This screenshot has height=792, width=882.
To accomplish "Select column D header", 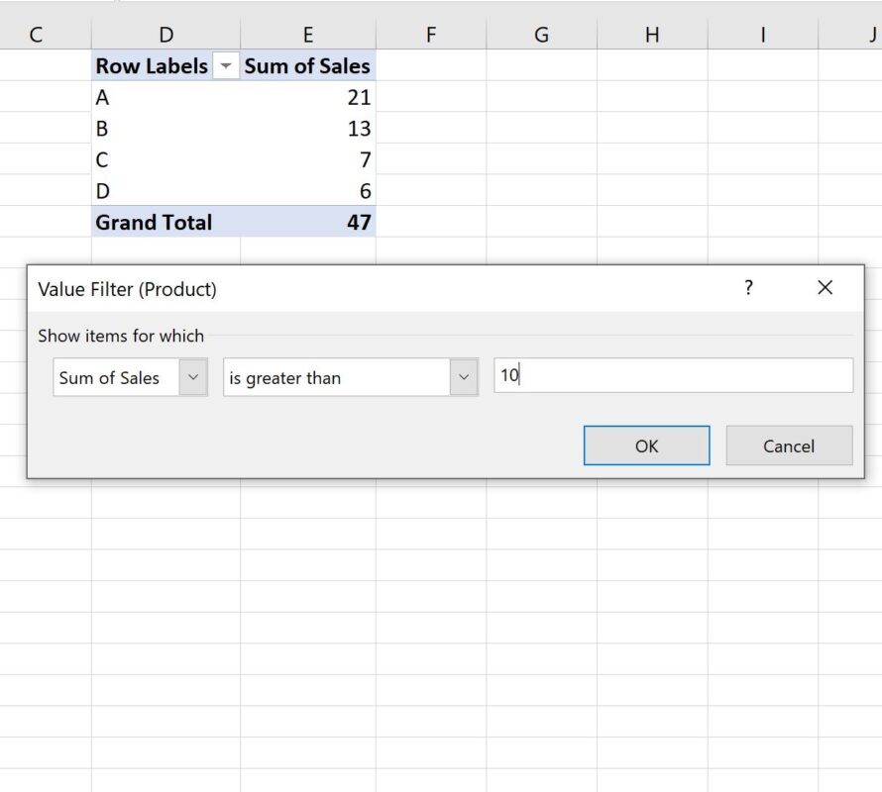I will (165, 35).
